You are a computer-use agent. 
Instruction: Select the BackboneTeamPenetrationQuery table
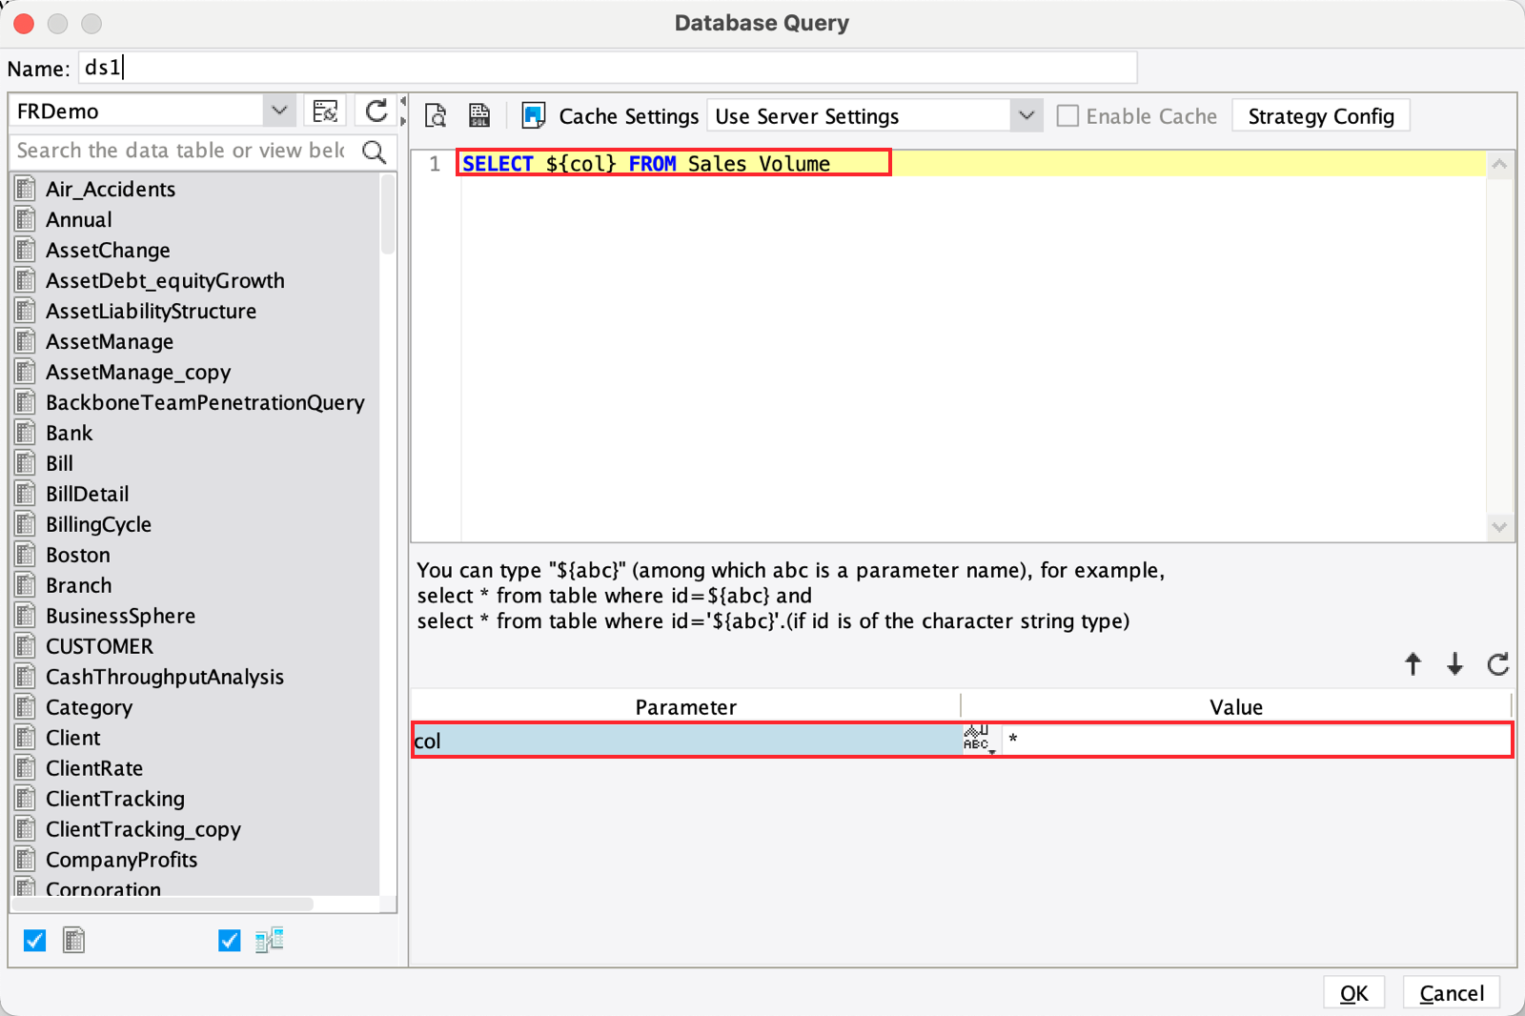click(205, 402)
